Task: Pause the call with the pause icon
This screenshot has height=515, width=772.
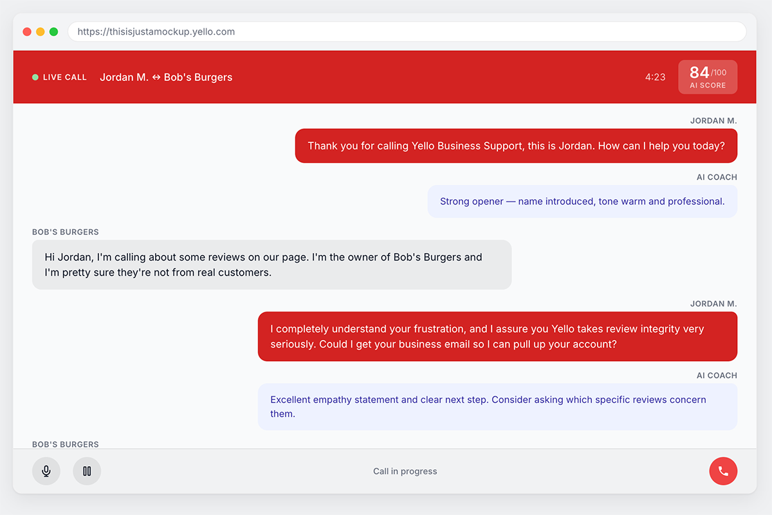Action: (87, 471)
